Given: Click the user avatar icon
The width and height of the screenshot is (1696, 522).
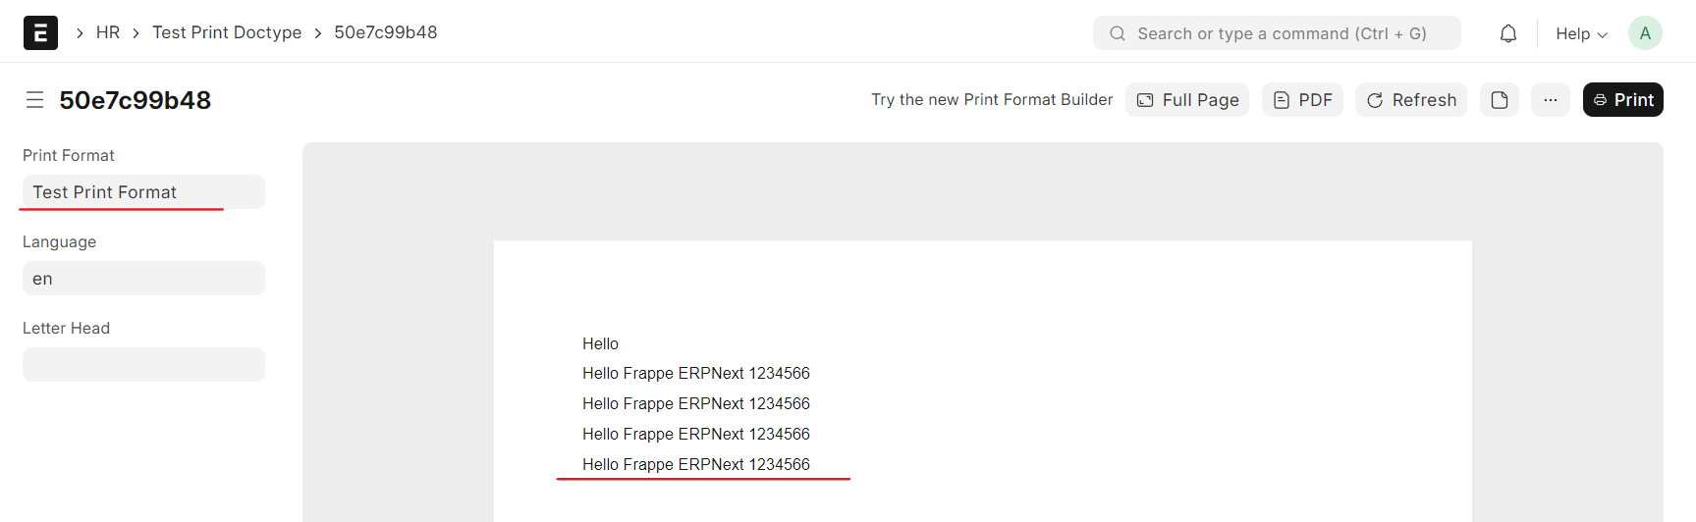Looking at the screenshot, I should [1644, 33].
